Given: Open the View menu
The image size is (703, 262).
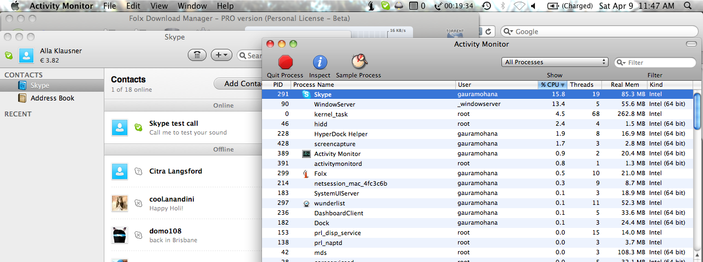Looking at the screenshot, I should tap(159, 6).
